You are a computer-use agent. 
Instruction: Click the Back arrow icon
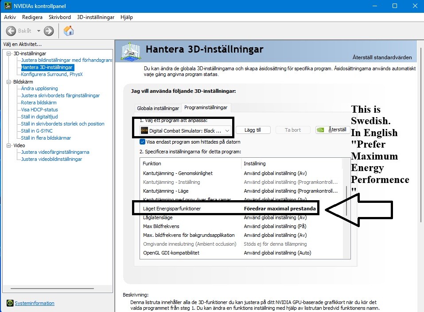11,31
